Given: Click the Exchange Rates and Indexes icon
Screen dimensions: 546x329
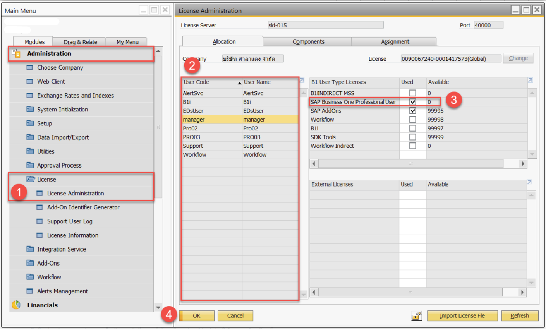Looking at the screenshot, I should tap(30, 95).
